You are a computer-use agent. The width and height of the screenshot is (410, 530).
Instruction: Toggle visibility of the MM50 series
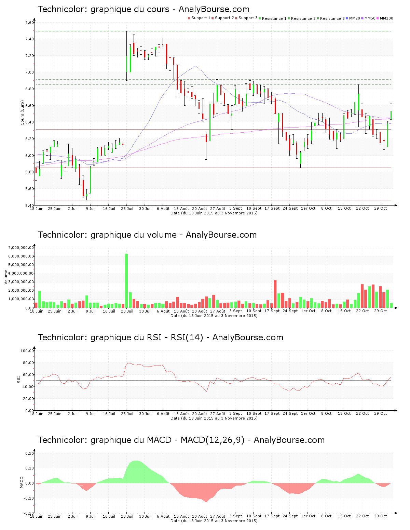tap(363, 18)
